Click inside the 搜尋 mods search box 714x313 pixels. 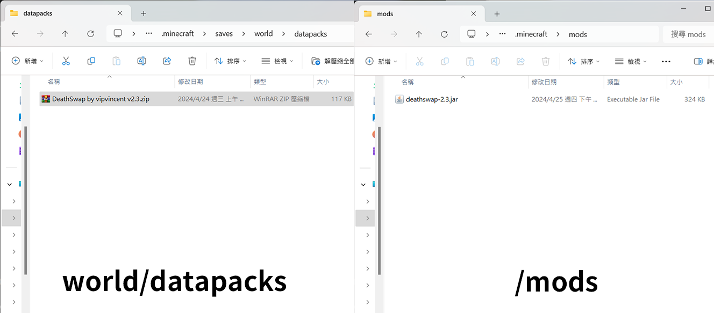click(x=690, y=34)
